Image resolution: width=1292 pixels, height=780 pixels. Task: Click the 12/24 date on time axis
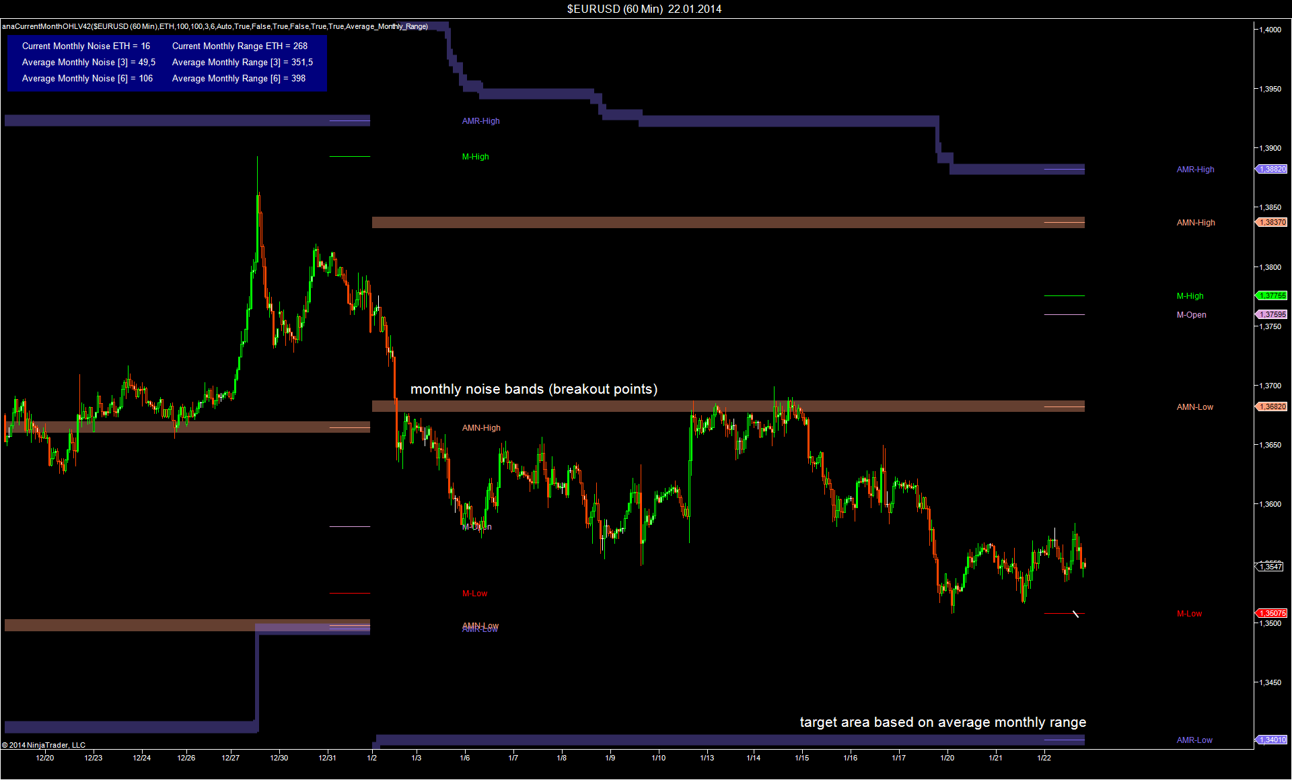(142, 758)
